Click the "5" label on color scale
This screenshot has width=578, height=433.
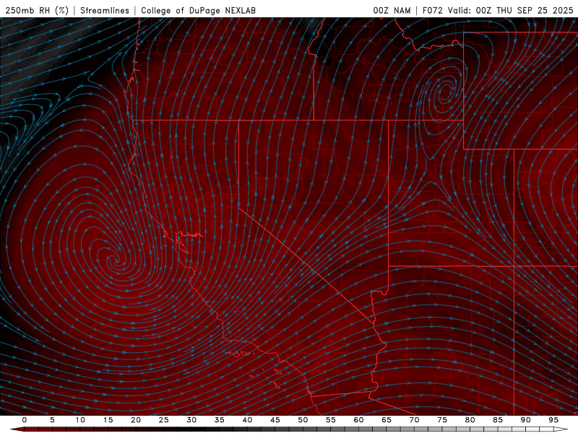coord(52,420)
